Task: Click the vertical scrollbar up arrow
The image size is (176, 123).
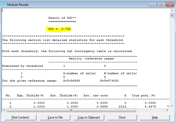Action: (x=172, y=10)
